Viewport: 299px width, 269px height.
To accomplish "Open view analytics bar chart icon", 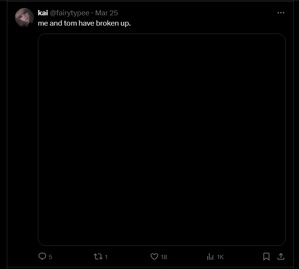I will 210,257.
